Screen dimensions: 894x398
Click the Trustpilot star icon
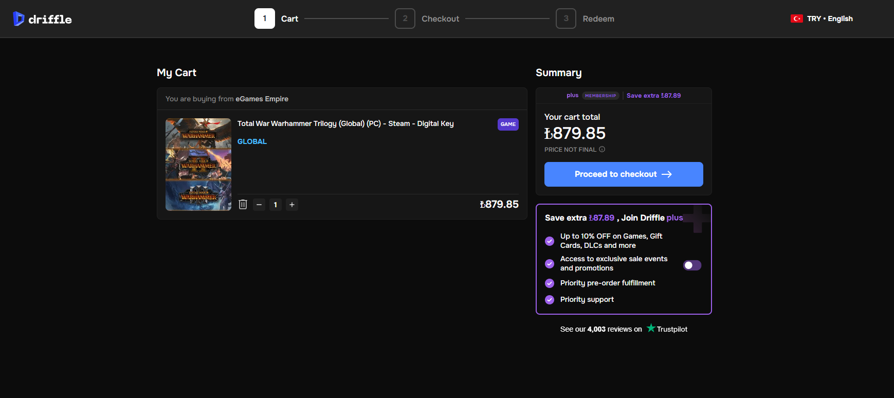tap(651, 328)
